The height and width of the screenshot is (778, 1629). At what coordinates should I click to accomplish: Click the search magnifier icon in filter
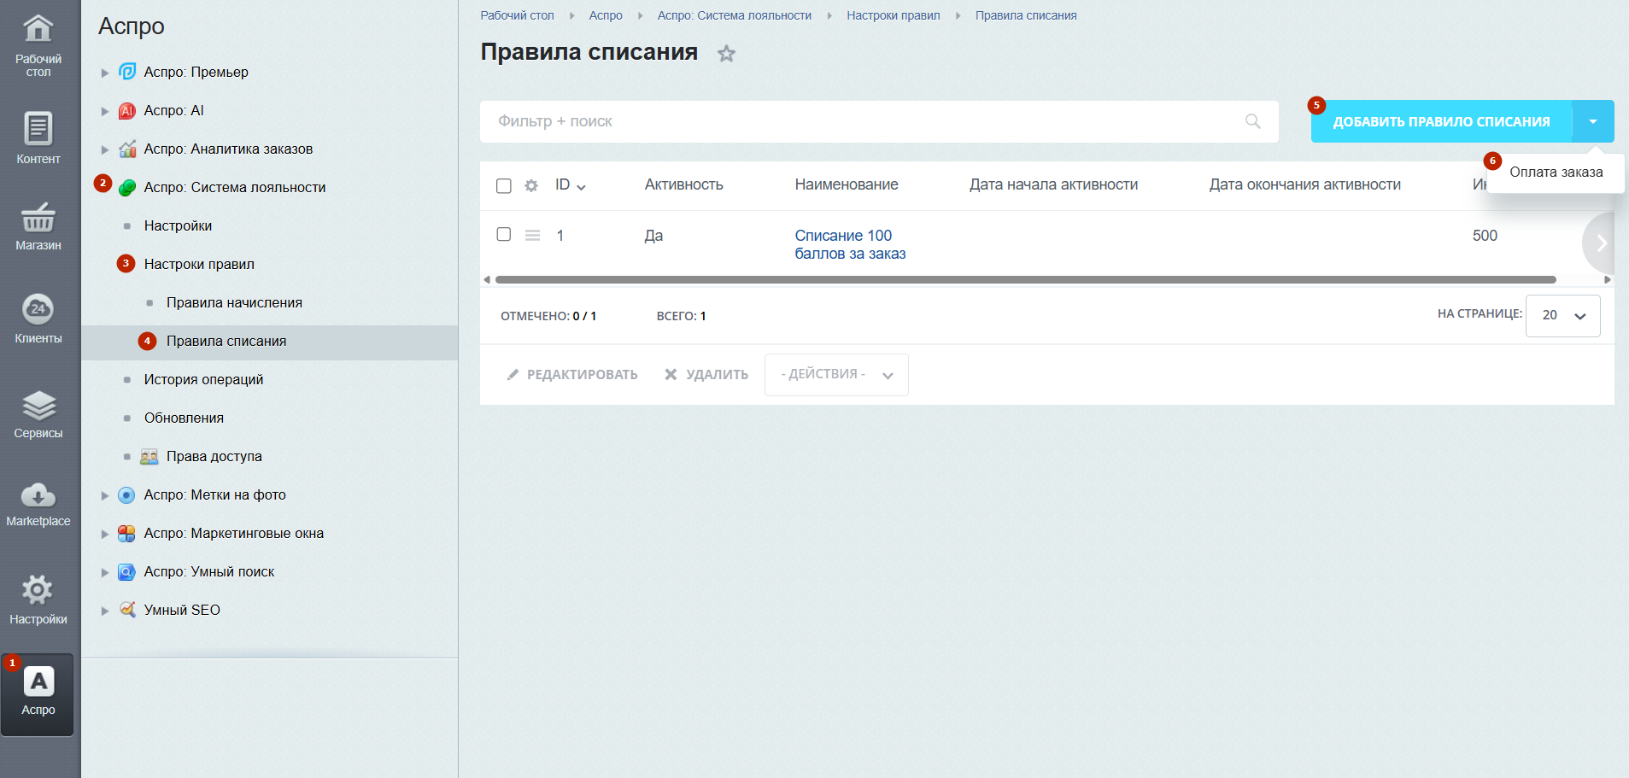pos(1252,121)
